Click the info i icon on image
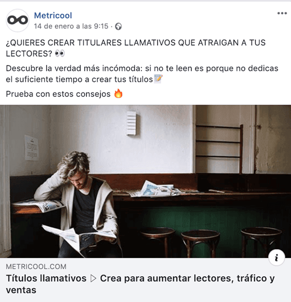291x302 pixels. click(277, 257)
